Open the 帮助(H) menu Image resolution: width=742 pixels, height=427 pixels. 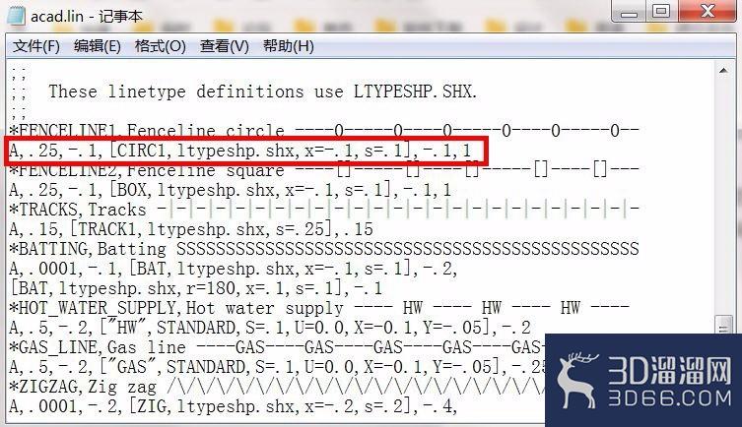pyautogui.click(x=288, y=46)
